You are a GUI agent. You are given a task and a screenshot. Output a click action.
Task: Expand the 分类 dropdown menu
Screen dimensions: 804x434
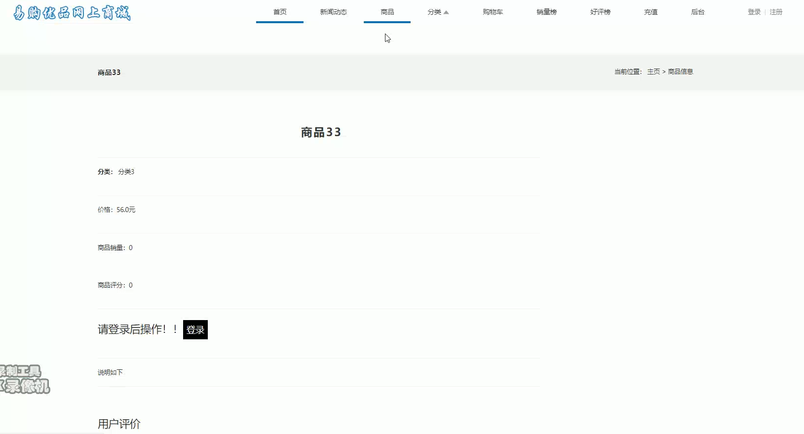[x=438, y=12]
